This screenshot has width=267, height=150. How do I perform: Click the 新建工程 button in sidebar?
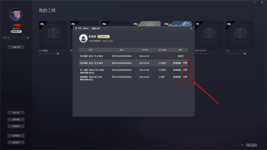click(x=16, y=47)
